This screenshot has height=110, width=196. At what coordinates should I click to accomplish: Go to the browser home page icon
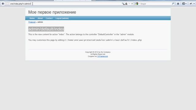(x=178, y=4)
